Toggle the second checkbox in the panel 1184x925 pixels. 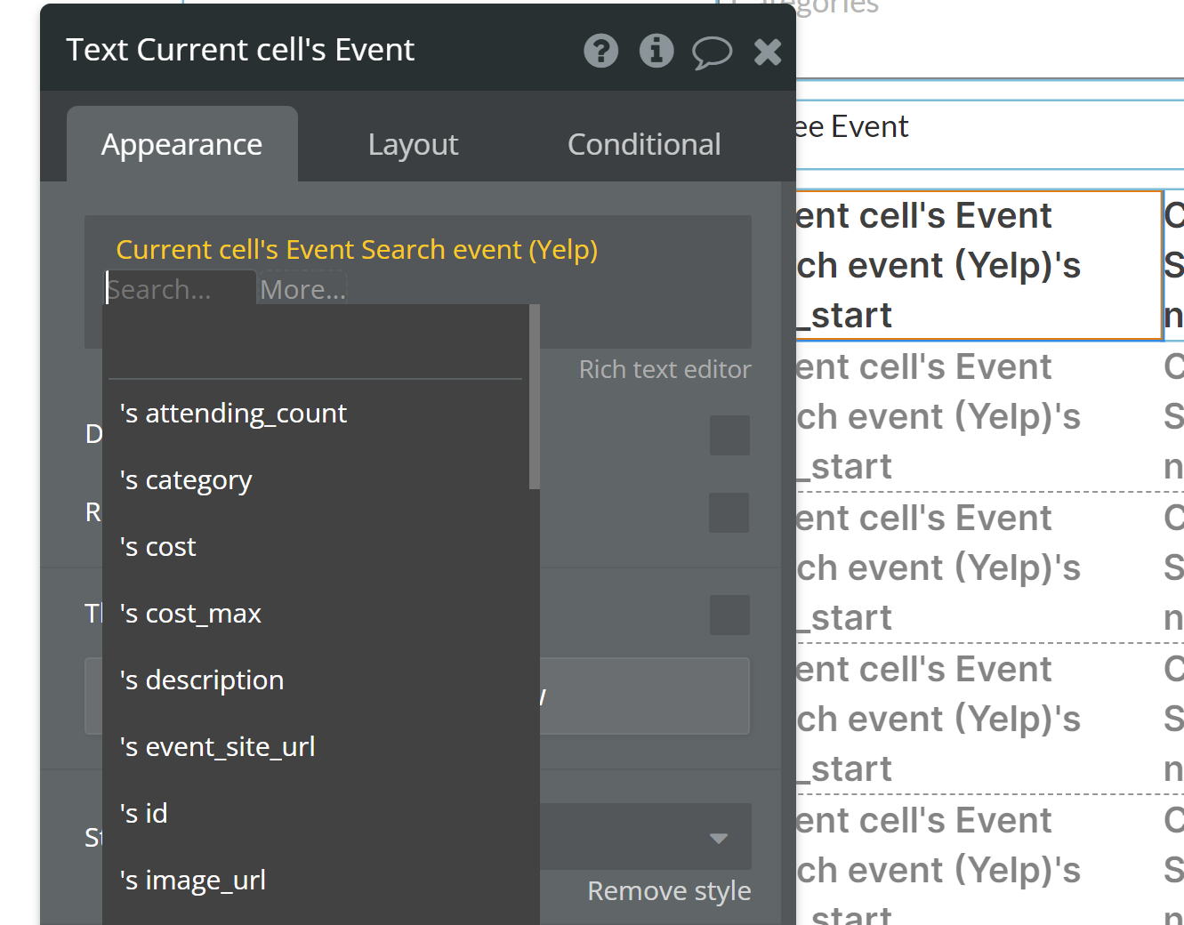click(x=729, y=513)
